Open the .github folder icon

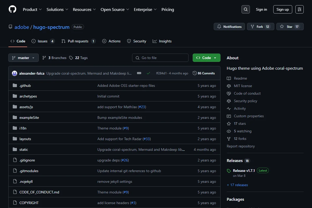15,86
